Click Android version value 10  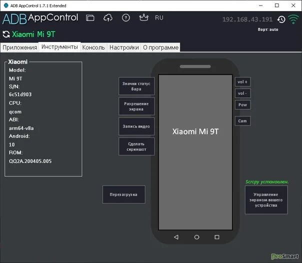[11, 144]
